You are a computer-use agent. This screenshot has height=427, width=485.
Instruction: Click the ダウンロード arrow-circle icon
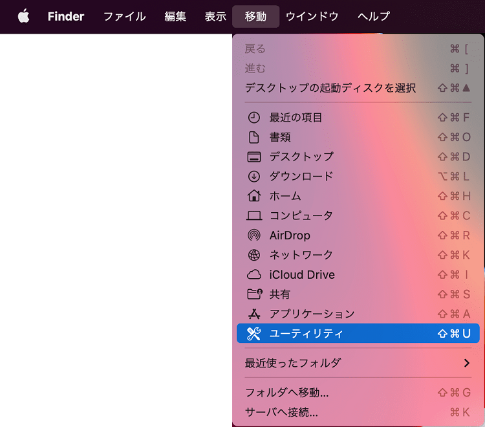tap(254, 177)
